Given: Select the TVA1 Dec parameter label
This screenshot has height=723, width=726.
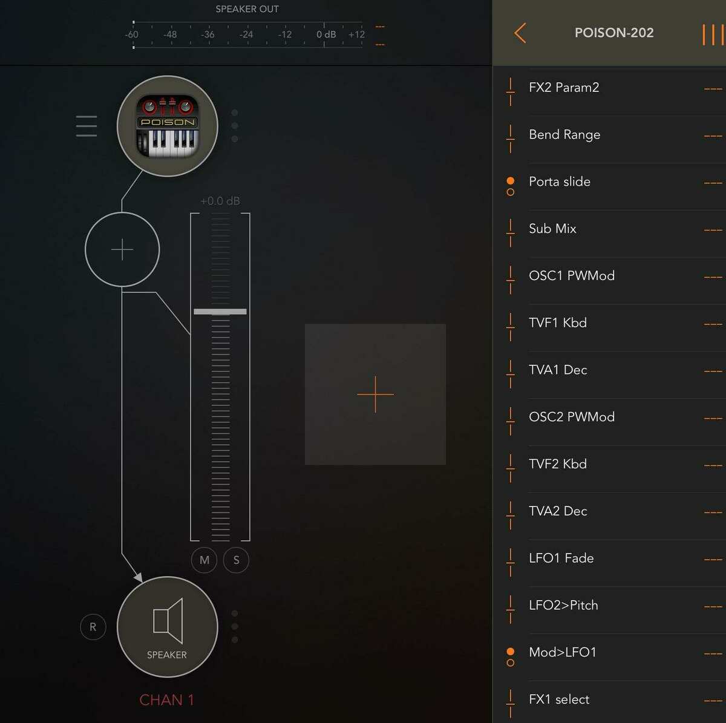Looking at the screenshot, I should tap(558, 370).
